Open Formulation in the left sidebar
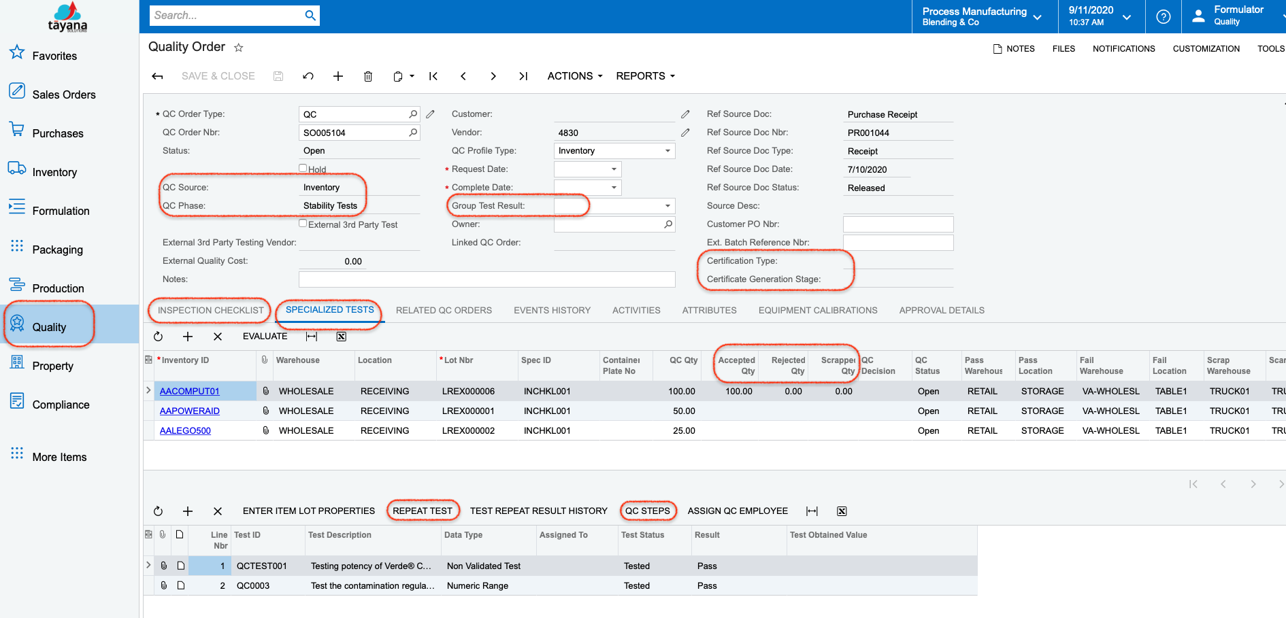 61,211
